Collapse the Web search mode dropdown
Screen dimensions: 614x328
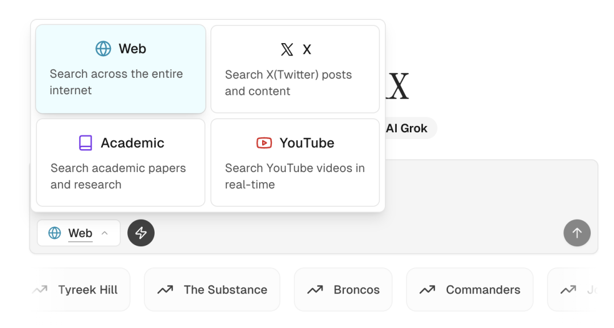[x=78, y=233]
